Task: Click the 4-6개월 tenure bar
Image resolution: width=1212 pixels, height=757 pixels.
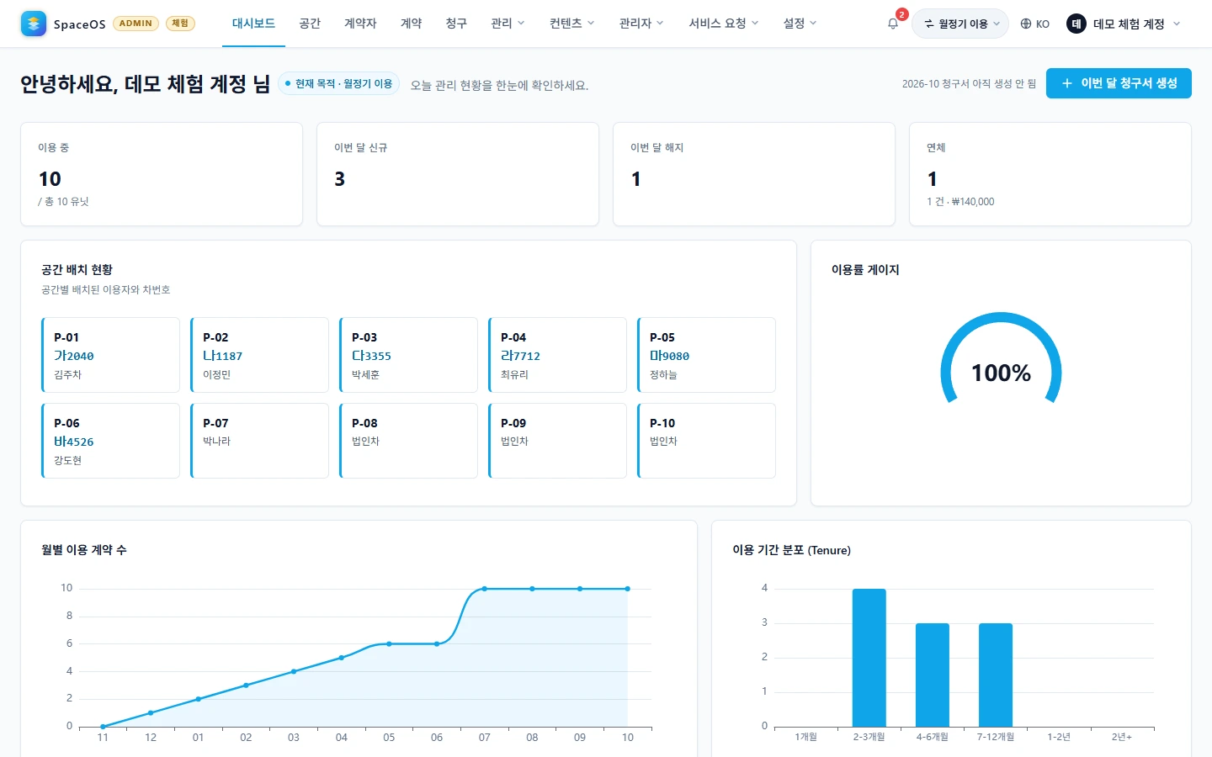Action: 933,675
